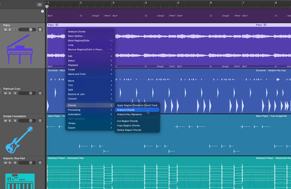Click the Majestic Rise Pad synthesizer icon

click(x=20, y=181)
